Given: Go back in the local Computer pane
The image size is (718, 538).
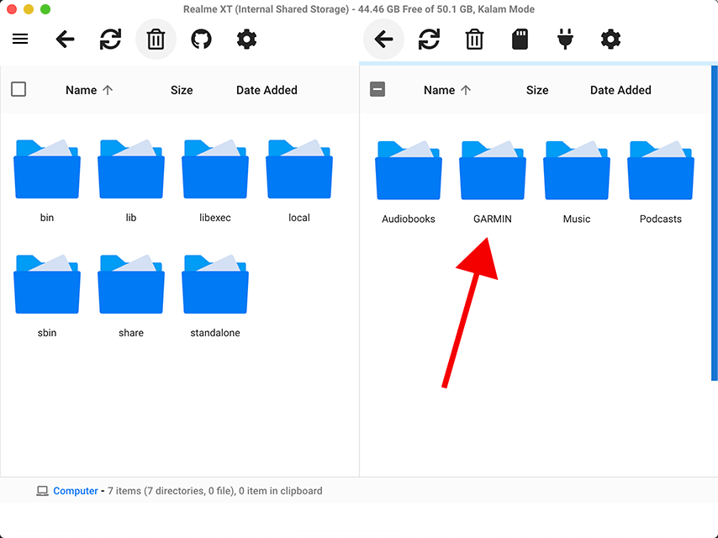Looking at the screenshot, I should pos(65,39).
